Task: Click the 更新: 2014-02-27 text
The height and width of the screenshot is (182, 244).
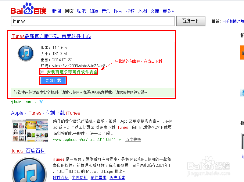Action: [x=56, y=60]
